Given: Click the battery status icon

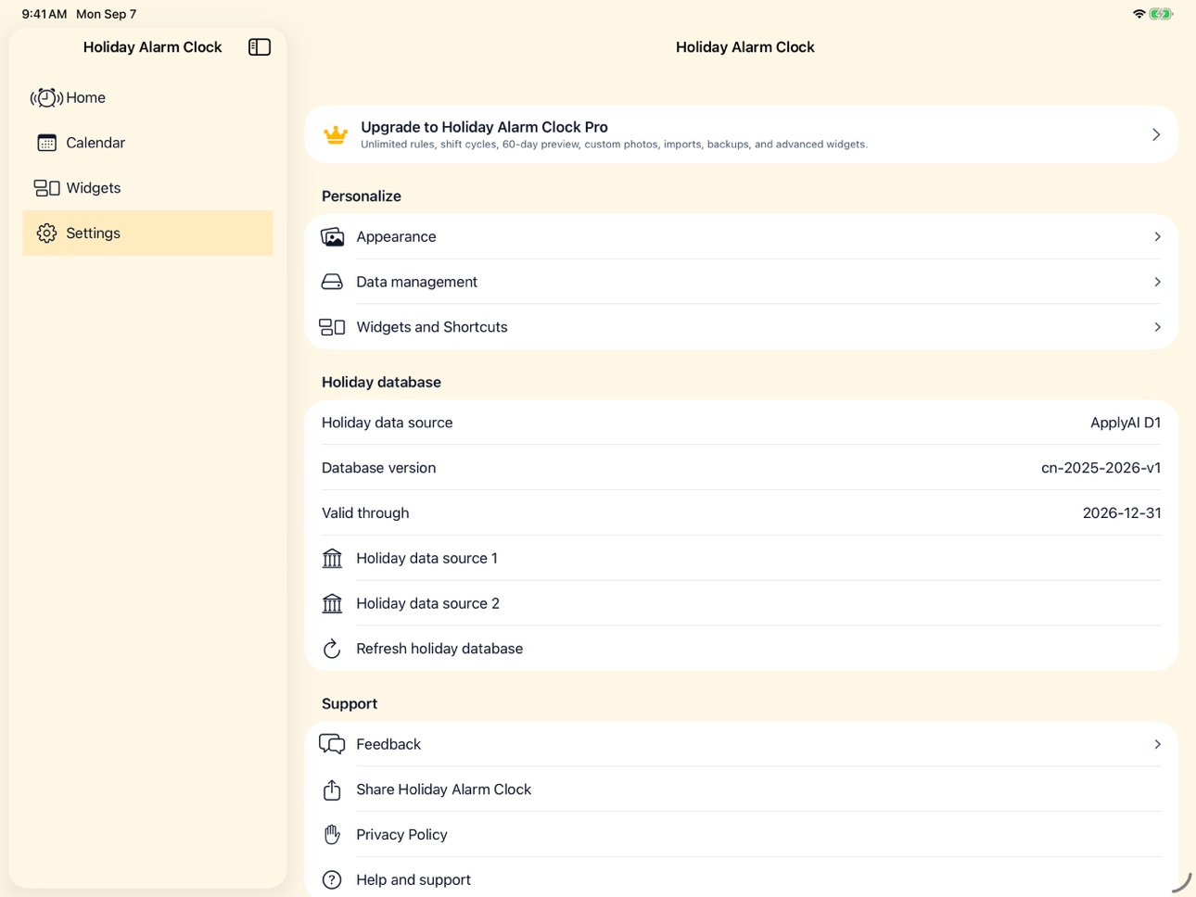Looking at the screenshot, I should point(1161,14).
